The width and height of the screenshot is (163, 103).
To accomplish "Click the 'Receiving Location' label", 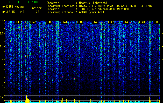I will coord(60,6).
